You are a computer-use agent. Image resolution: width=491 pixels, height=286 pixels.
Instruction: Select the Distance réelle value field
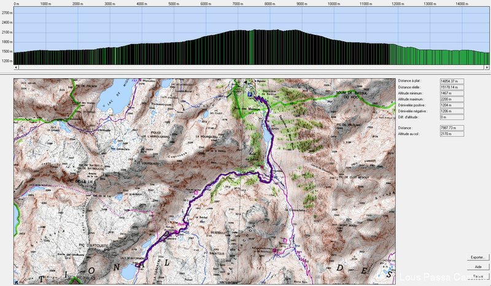[x=452, y=88]
